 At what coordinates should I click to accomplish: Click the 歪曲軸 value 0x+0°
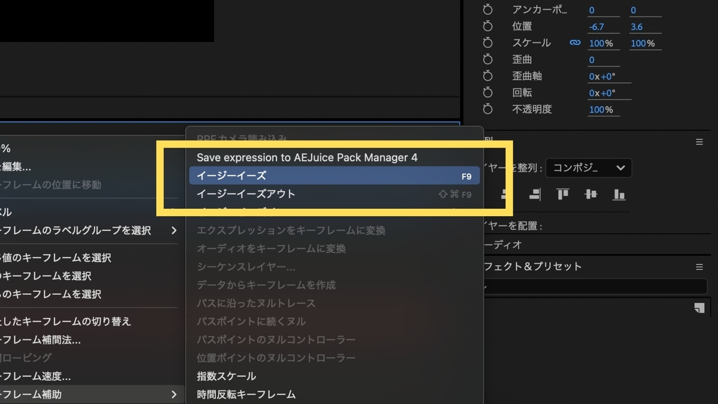(602, 77)
